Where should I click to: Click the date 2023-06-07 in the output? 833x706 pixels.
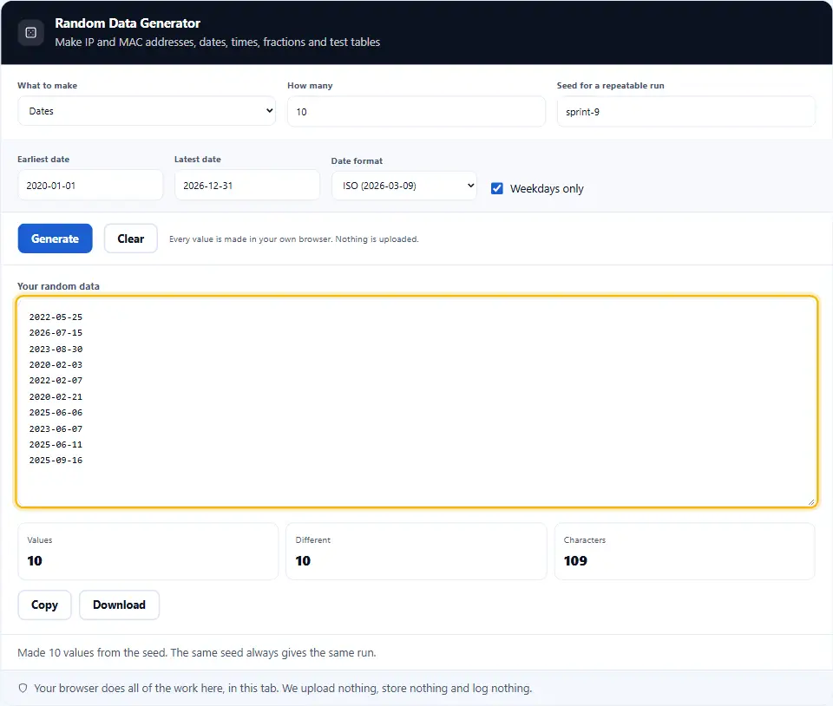[56, 428]
